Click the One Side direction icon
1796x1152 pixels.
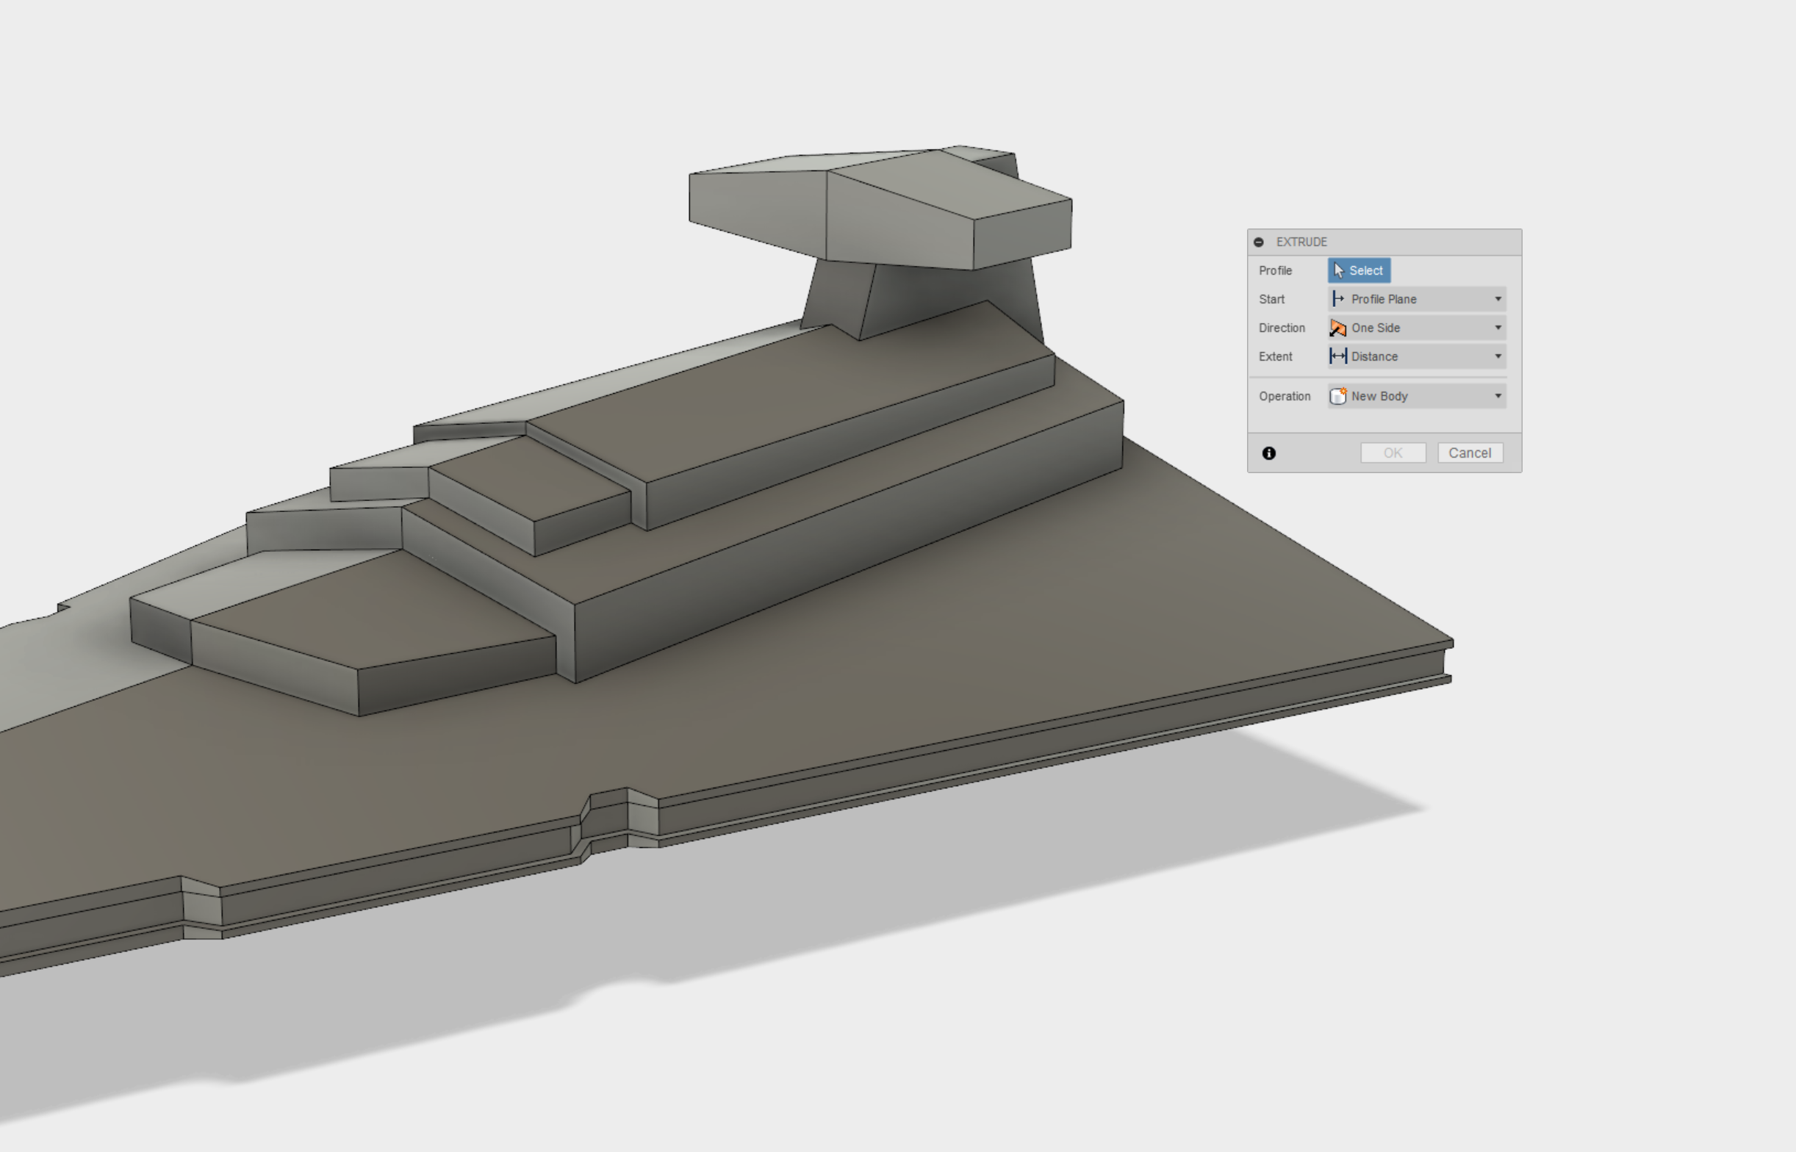click(x=1340, y=327)
